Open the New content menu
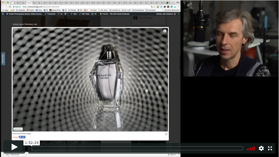 [x=74, y=14]
